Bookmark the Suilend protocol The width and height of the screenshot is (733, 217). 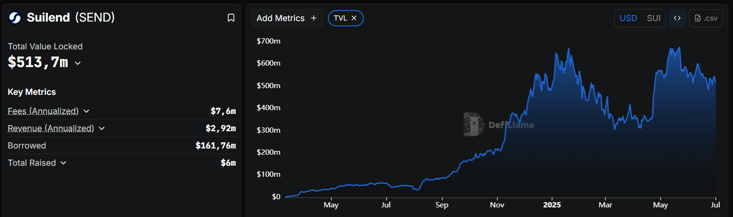231,18
